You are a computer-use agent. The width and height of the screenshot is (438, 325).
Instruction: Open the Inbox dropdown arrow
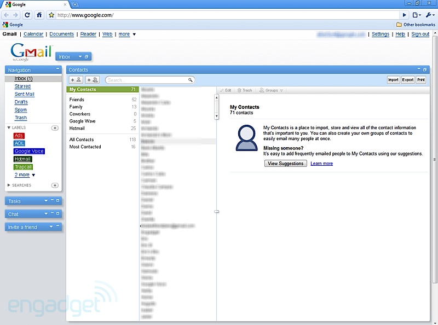tap(80, 57)
